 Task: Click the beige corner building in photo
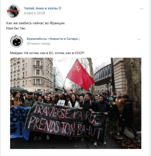31,74
